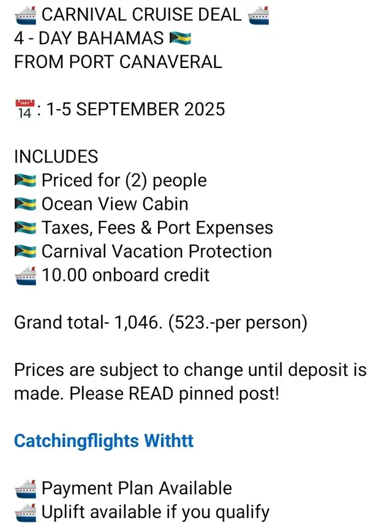
Task: Click the flag beside Taxes, Fees & Port Expenses
Action: [x=25, y=228]
